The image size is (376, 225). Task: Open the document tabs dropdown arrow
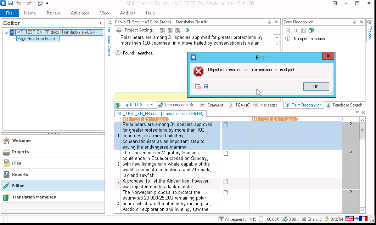tap(357, 112)
